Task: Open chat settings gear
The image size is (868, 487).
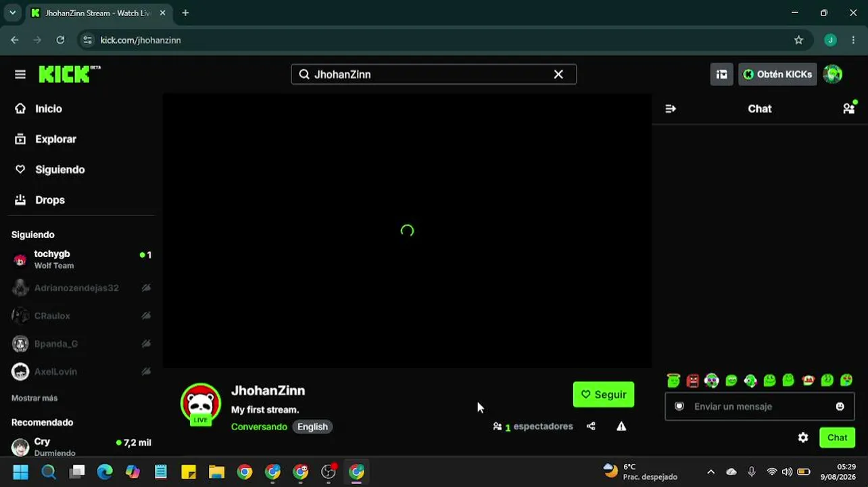Action: pyautogui.click(x=803, y=438)
